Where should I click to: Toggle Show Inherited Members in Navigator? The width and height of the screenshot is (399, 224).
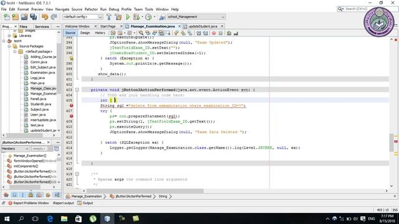click(x=6, y=195)
